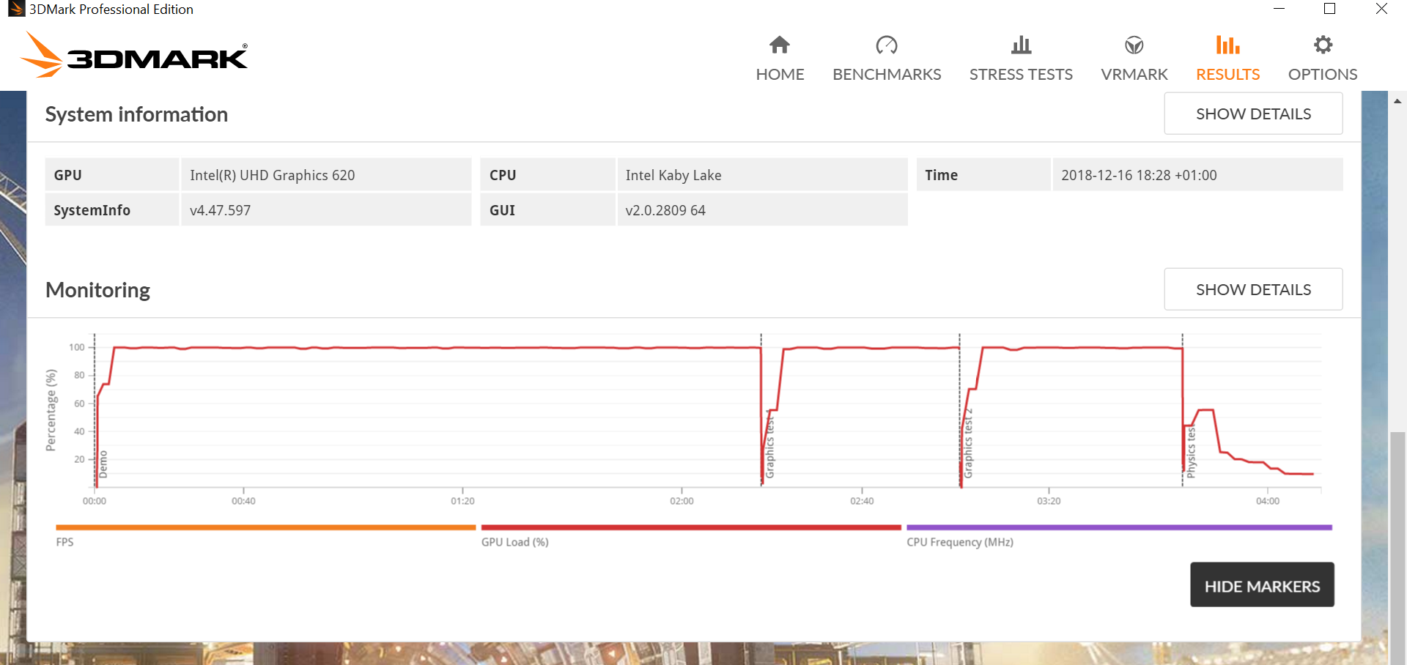Click the GPU Load (%) legend label
The height and width of the screenshot is (665, 1407).
tap(514, 542)
